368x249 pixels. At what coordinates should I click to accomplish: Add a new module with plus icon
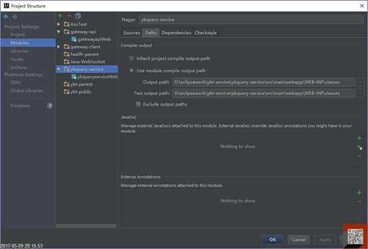60,16
